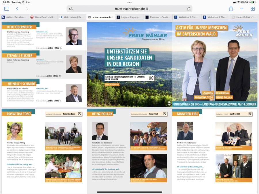Switch to the GameDuell tab
The height and width of the screenshot is (194, 259).
click(x=43, y=17)
